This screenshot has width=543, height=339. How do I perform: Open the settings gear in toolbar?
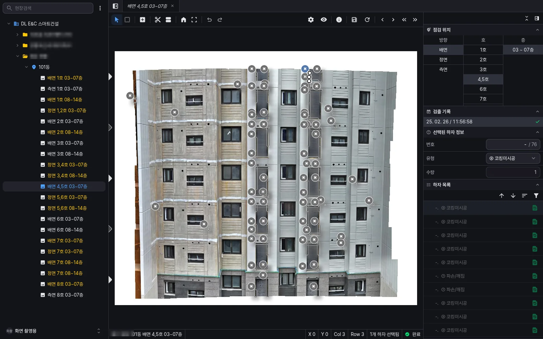tap(311, 20)
